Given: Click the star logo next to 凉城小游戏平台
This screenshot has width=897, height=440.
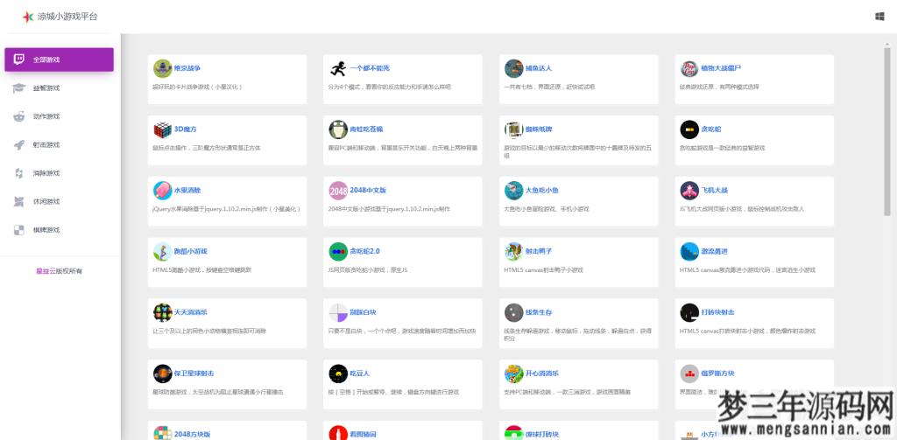Looking at the screenshot, I should (28, 17).
